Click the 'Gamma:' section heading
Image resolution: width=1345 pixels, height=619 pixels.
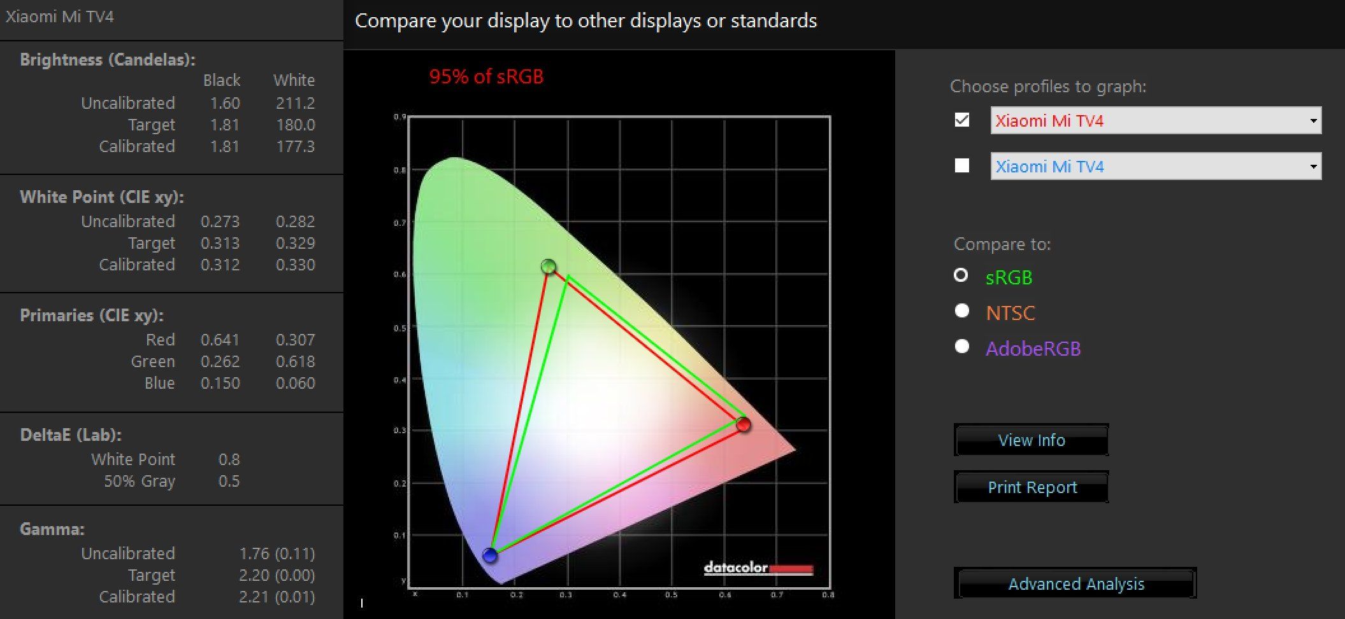(52, 529)
